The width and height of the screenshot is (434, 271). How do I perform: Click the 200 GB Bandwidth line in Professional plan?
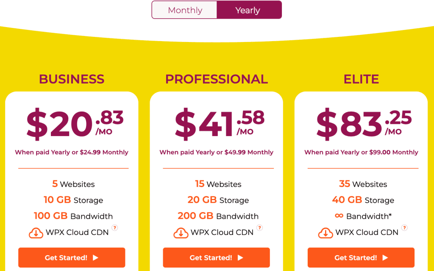(x=216, y=216)
